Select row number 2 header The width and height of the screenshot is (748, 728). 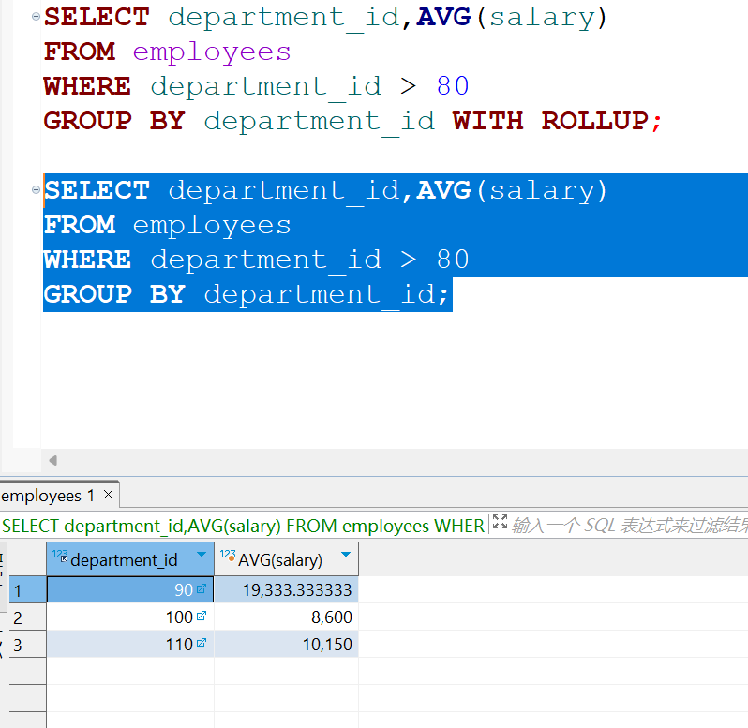[x=26, y=617]
